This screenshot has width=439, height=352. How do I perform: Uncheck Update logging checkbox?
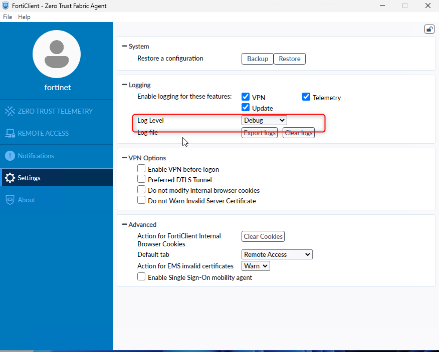(246, 108)
